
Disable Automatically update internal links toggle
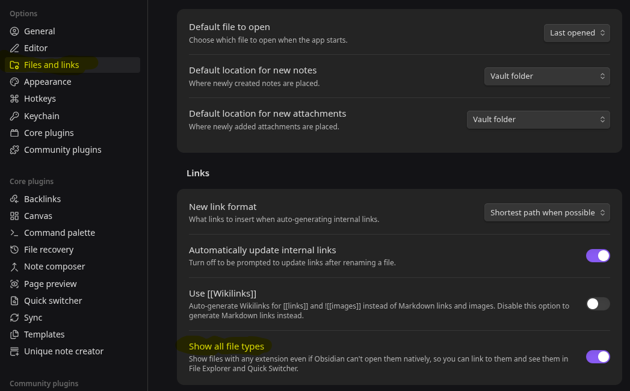pyautogui.click(x=598, y=256)
